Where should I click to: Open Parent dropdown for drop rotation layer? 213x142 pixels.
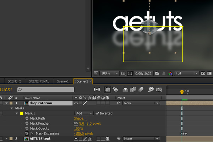click(x=141, y=103)
